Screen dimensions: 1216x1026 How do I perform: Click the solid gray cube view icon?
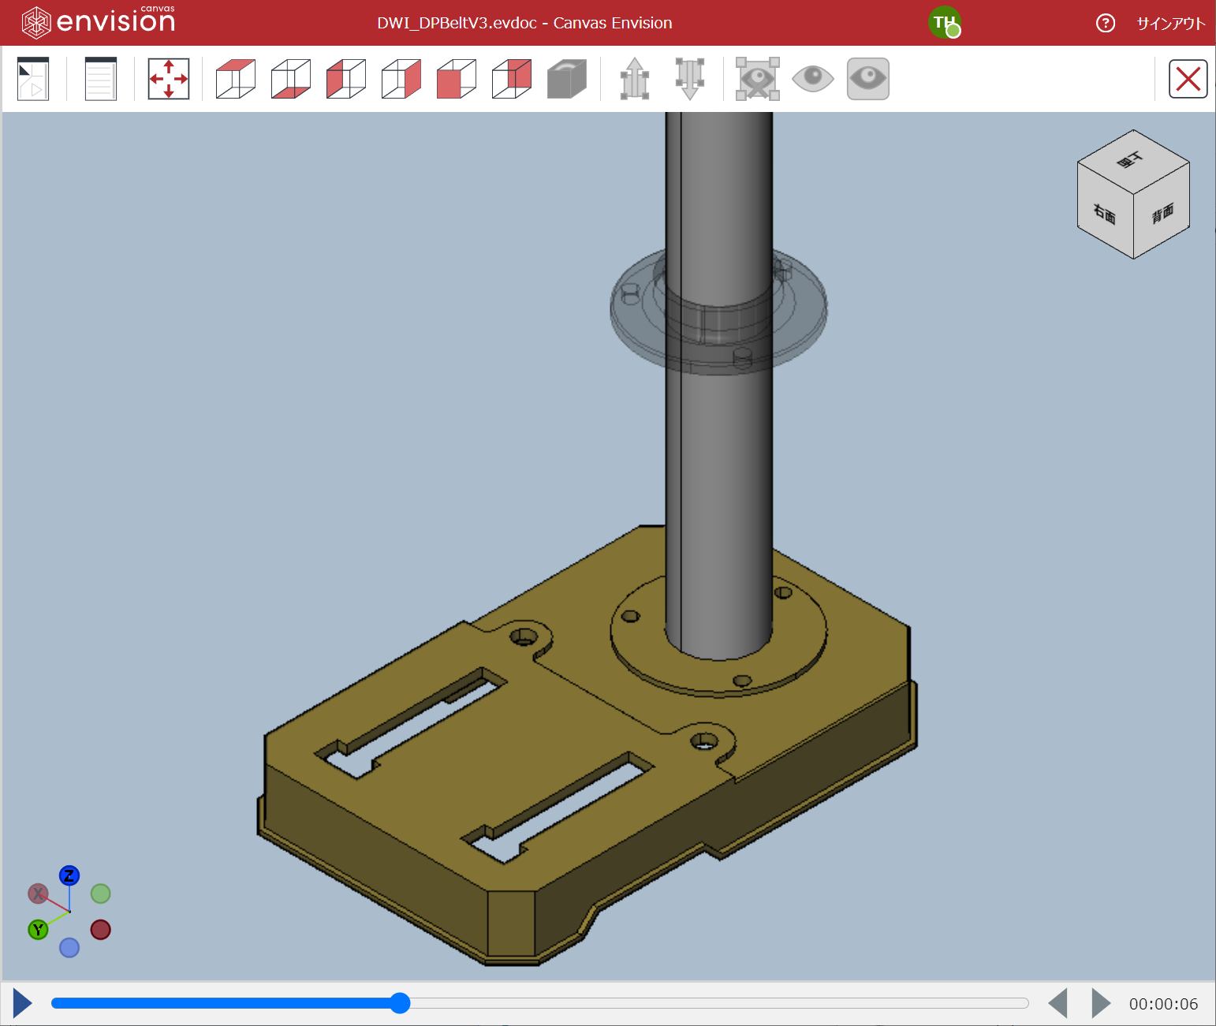(566, 79)
